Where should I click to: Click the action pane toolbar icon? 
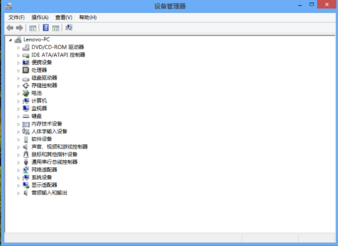pos(55,28)
